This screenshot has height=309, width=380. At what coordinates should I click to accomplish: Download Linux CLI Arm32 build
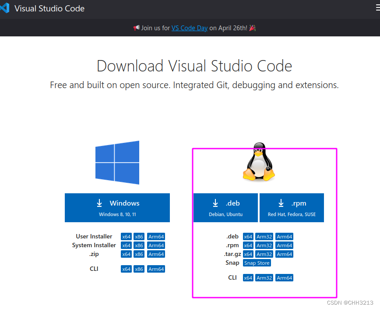[264, 278]
